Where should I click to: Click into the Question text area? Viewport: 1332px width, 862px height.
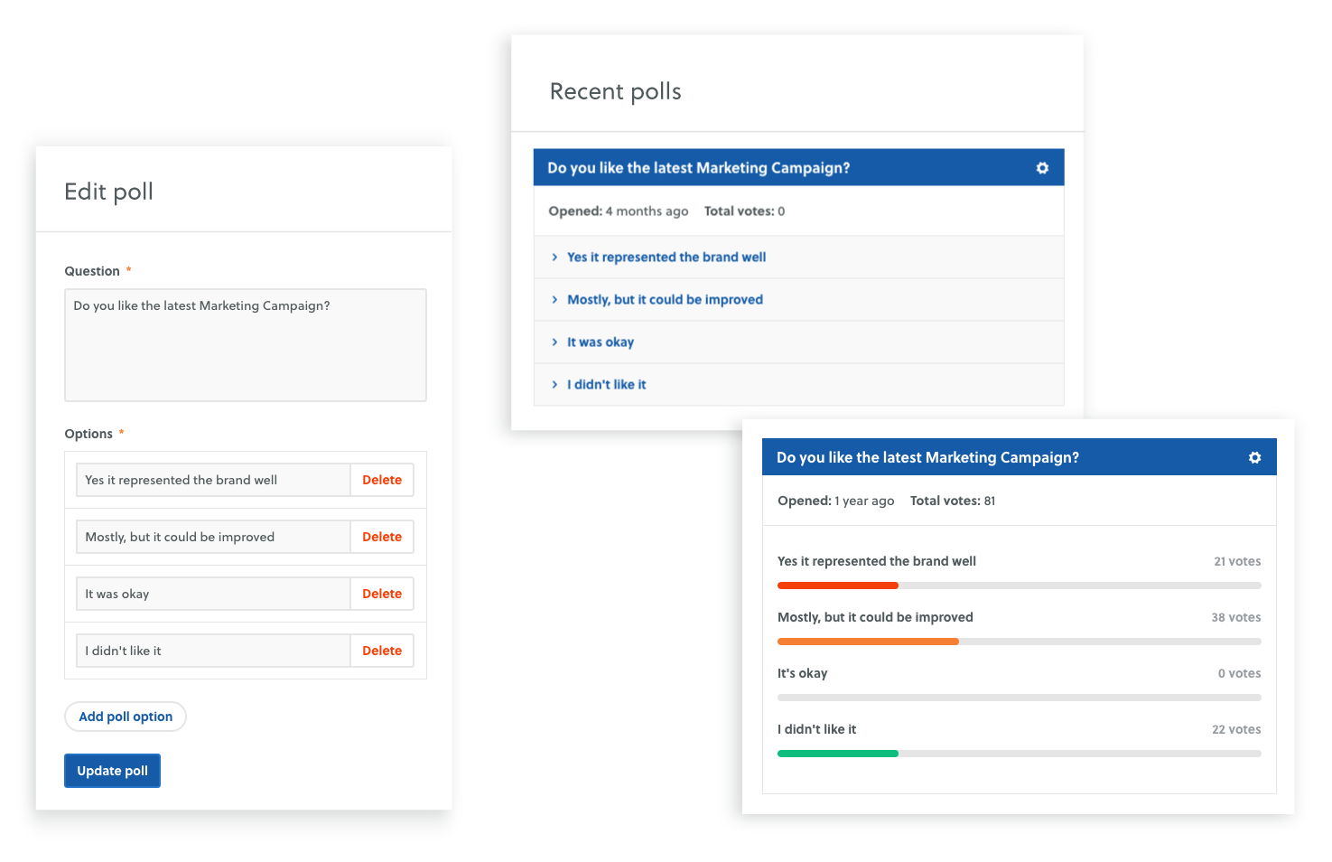pos(246,346)
